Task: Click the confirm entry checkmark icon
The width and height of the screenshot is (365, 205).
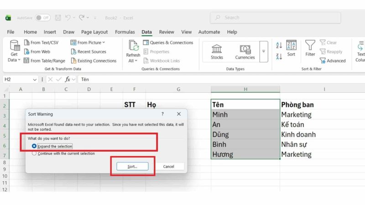Action: pyautogui.click(x=59, y=79)
